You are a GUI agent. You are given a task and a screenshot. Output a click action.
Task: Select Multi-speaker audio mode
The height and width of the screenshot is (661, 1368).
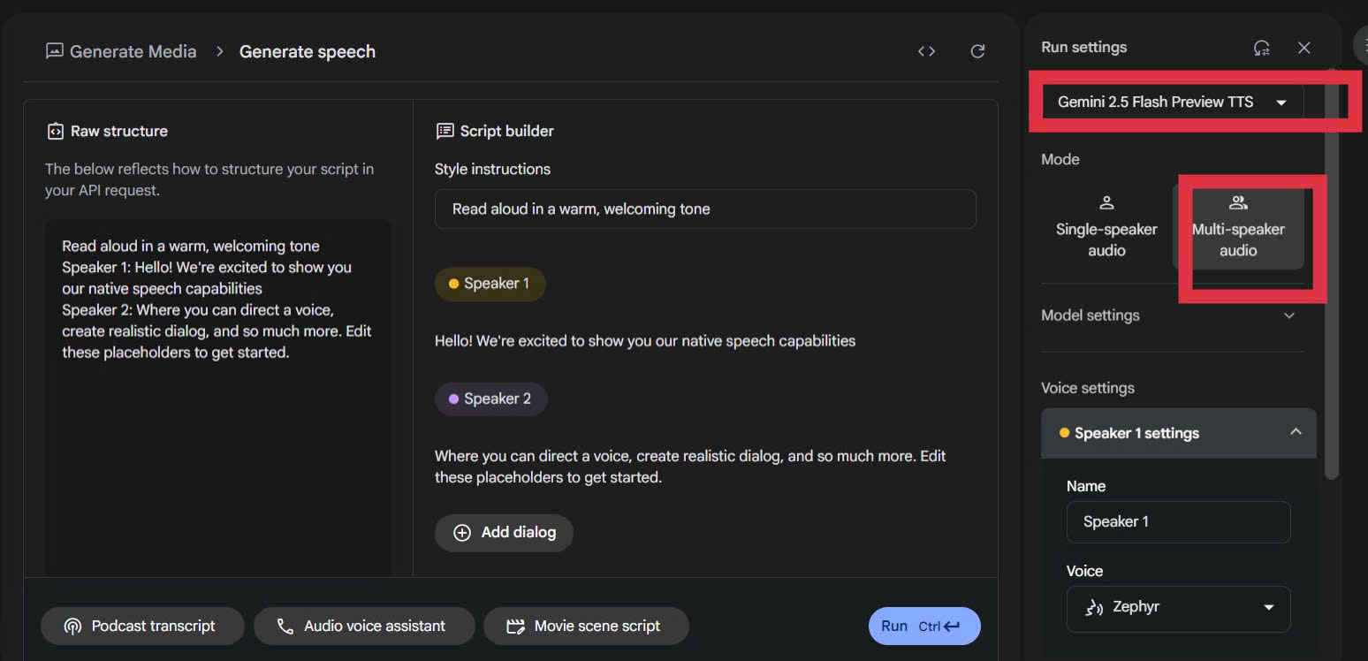tap(1238, 228)
